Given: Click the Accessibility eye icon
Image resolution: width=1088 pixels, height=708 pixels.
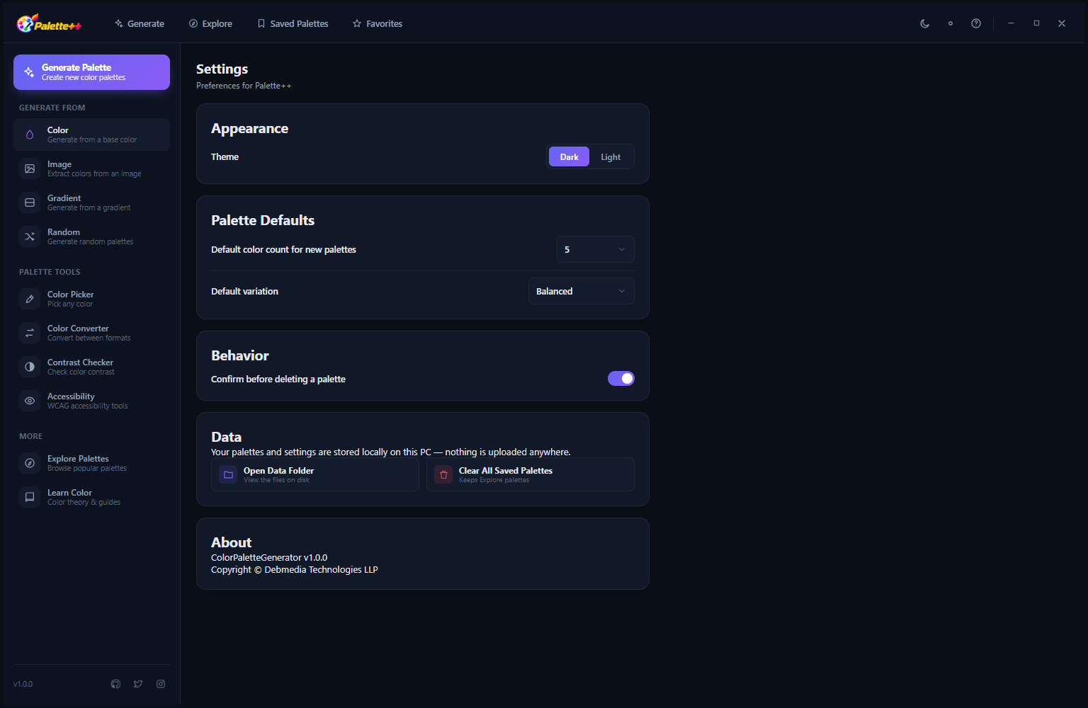Looking at the screenshot, I should (x=30, y=401).
